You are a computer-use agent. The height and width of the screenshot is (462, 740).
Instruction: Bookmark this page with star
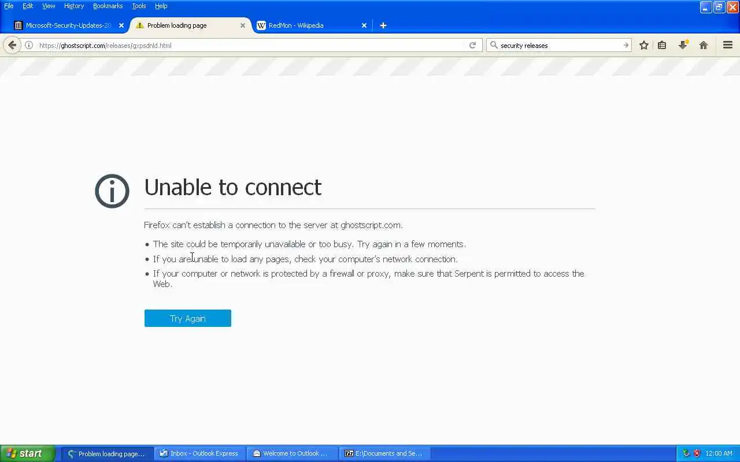coord(643,45)
